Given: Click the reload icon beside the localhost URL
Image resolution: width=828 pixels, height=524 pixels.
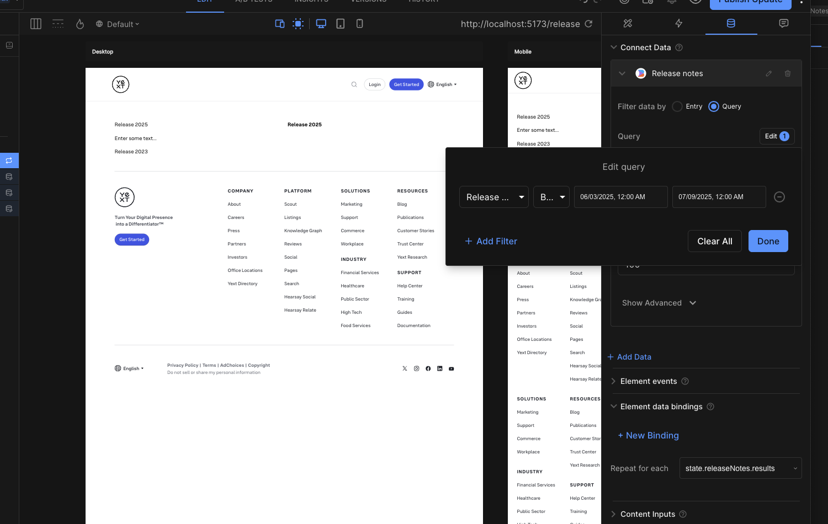Looking at the screenshot, I should [588, 24].
